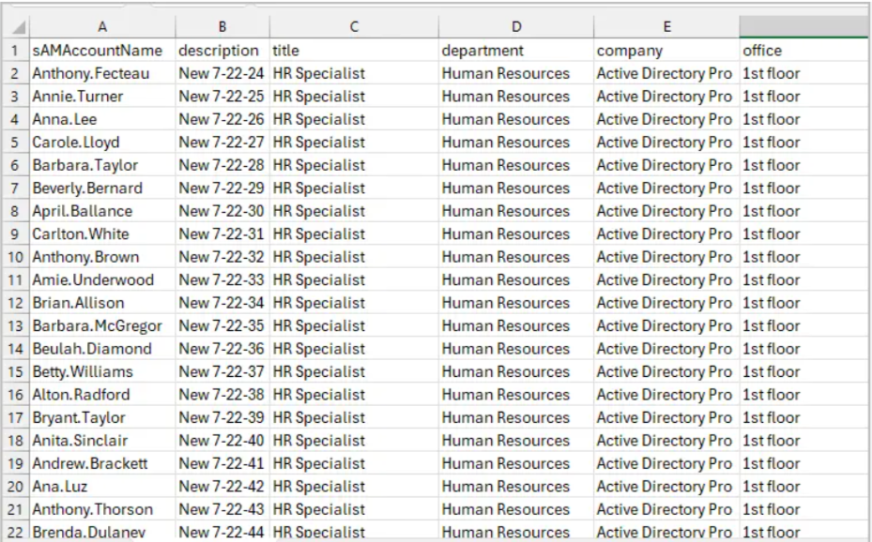Click HR Specialist in Anna.Lee row
This screenshot has width=872, height=542.
[354, 119]
